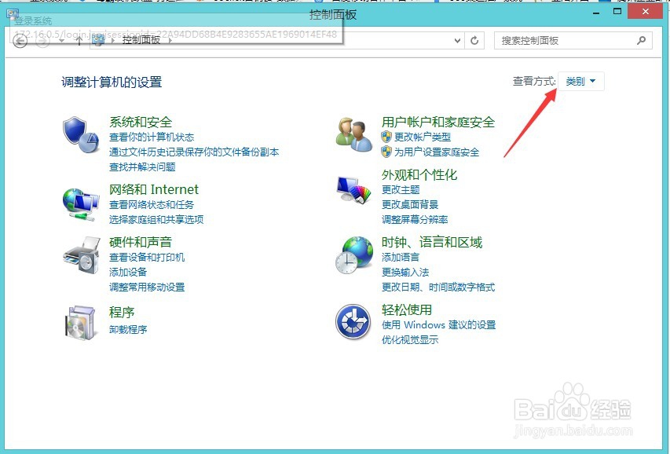Expand the address bar history dropdown arrow
The width and height of the screenshot is (670, 454).
pyautogui.click(x=457, y=41)
